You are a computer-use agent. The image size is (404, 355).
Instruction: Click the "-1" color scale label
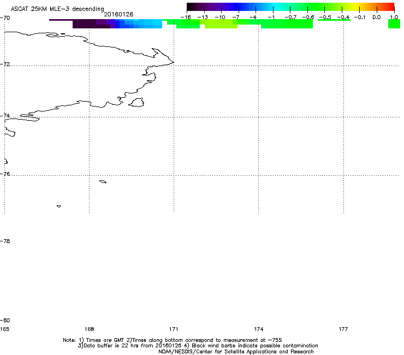(271, 17)
